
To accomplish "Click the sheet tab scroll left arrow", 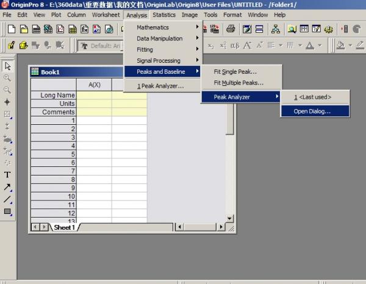I will 35,227.
